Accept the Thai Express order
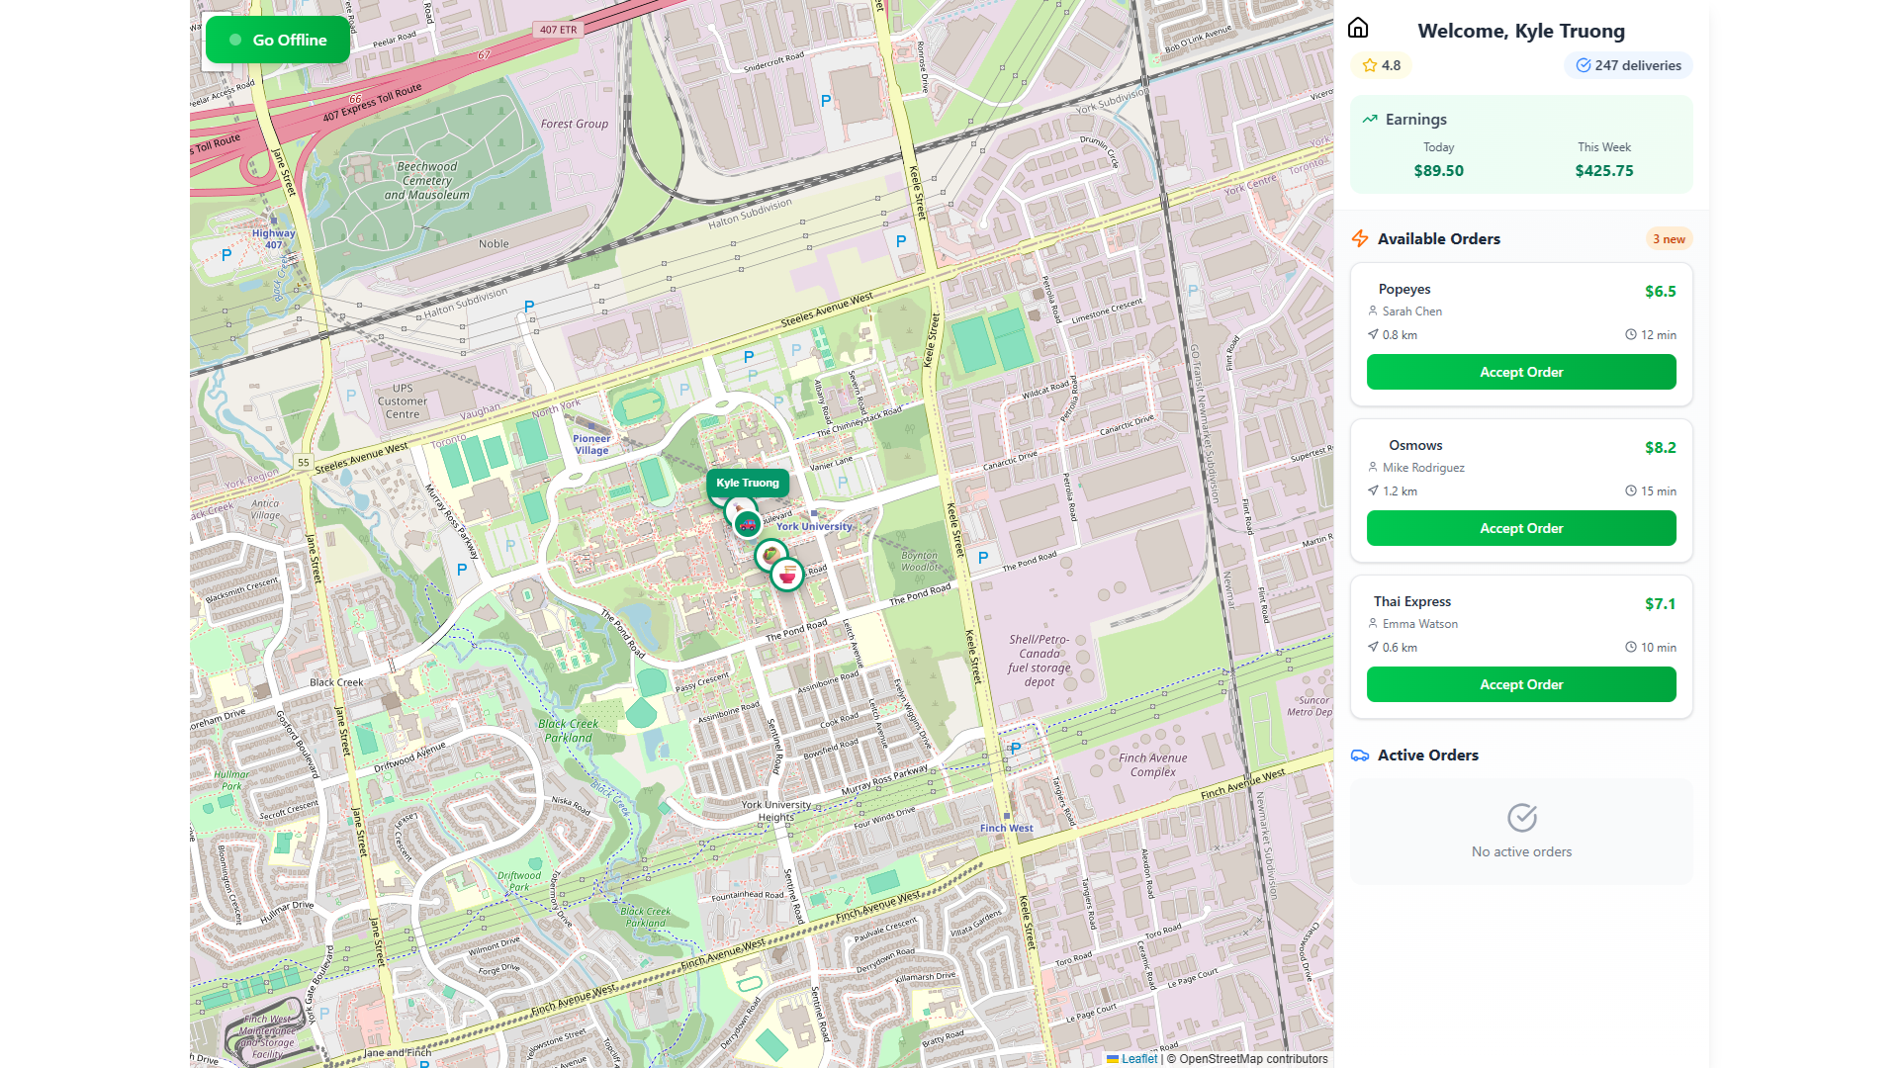Image resolution: width=1899 pixels, height=1068 pixels. click(1520, 684)
